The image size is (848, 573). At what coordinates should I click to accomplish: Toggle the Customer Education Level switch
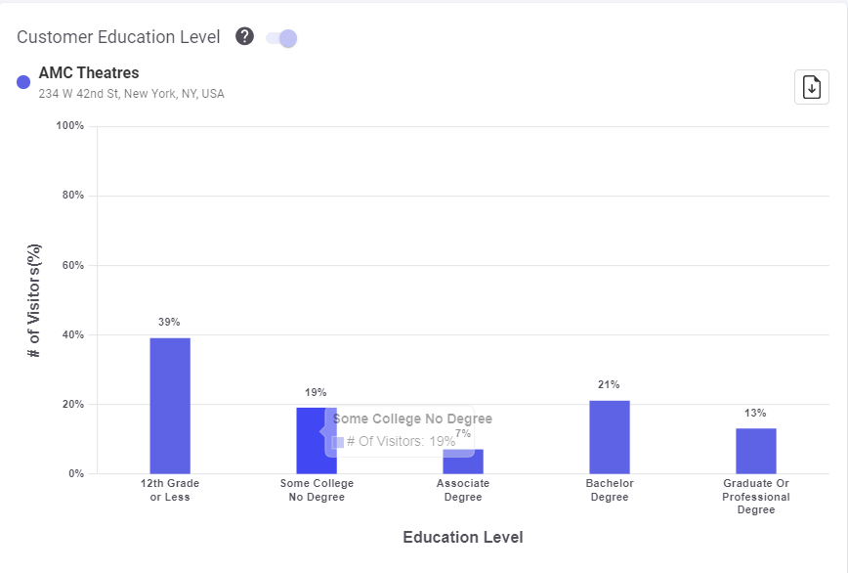281,38
